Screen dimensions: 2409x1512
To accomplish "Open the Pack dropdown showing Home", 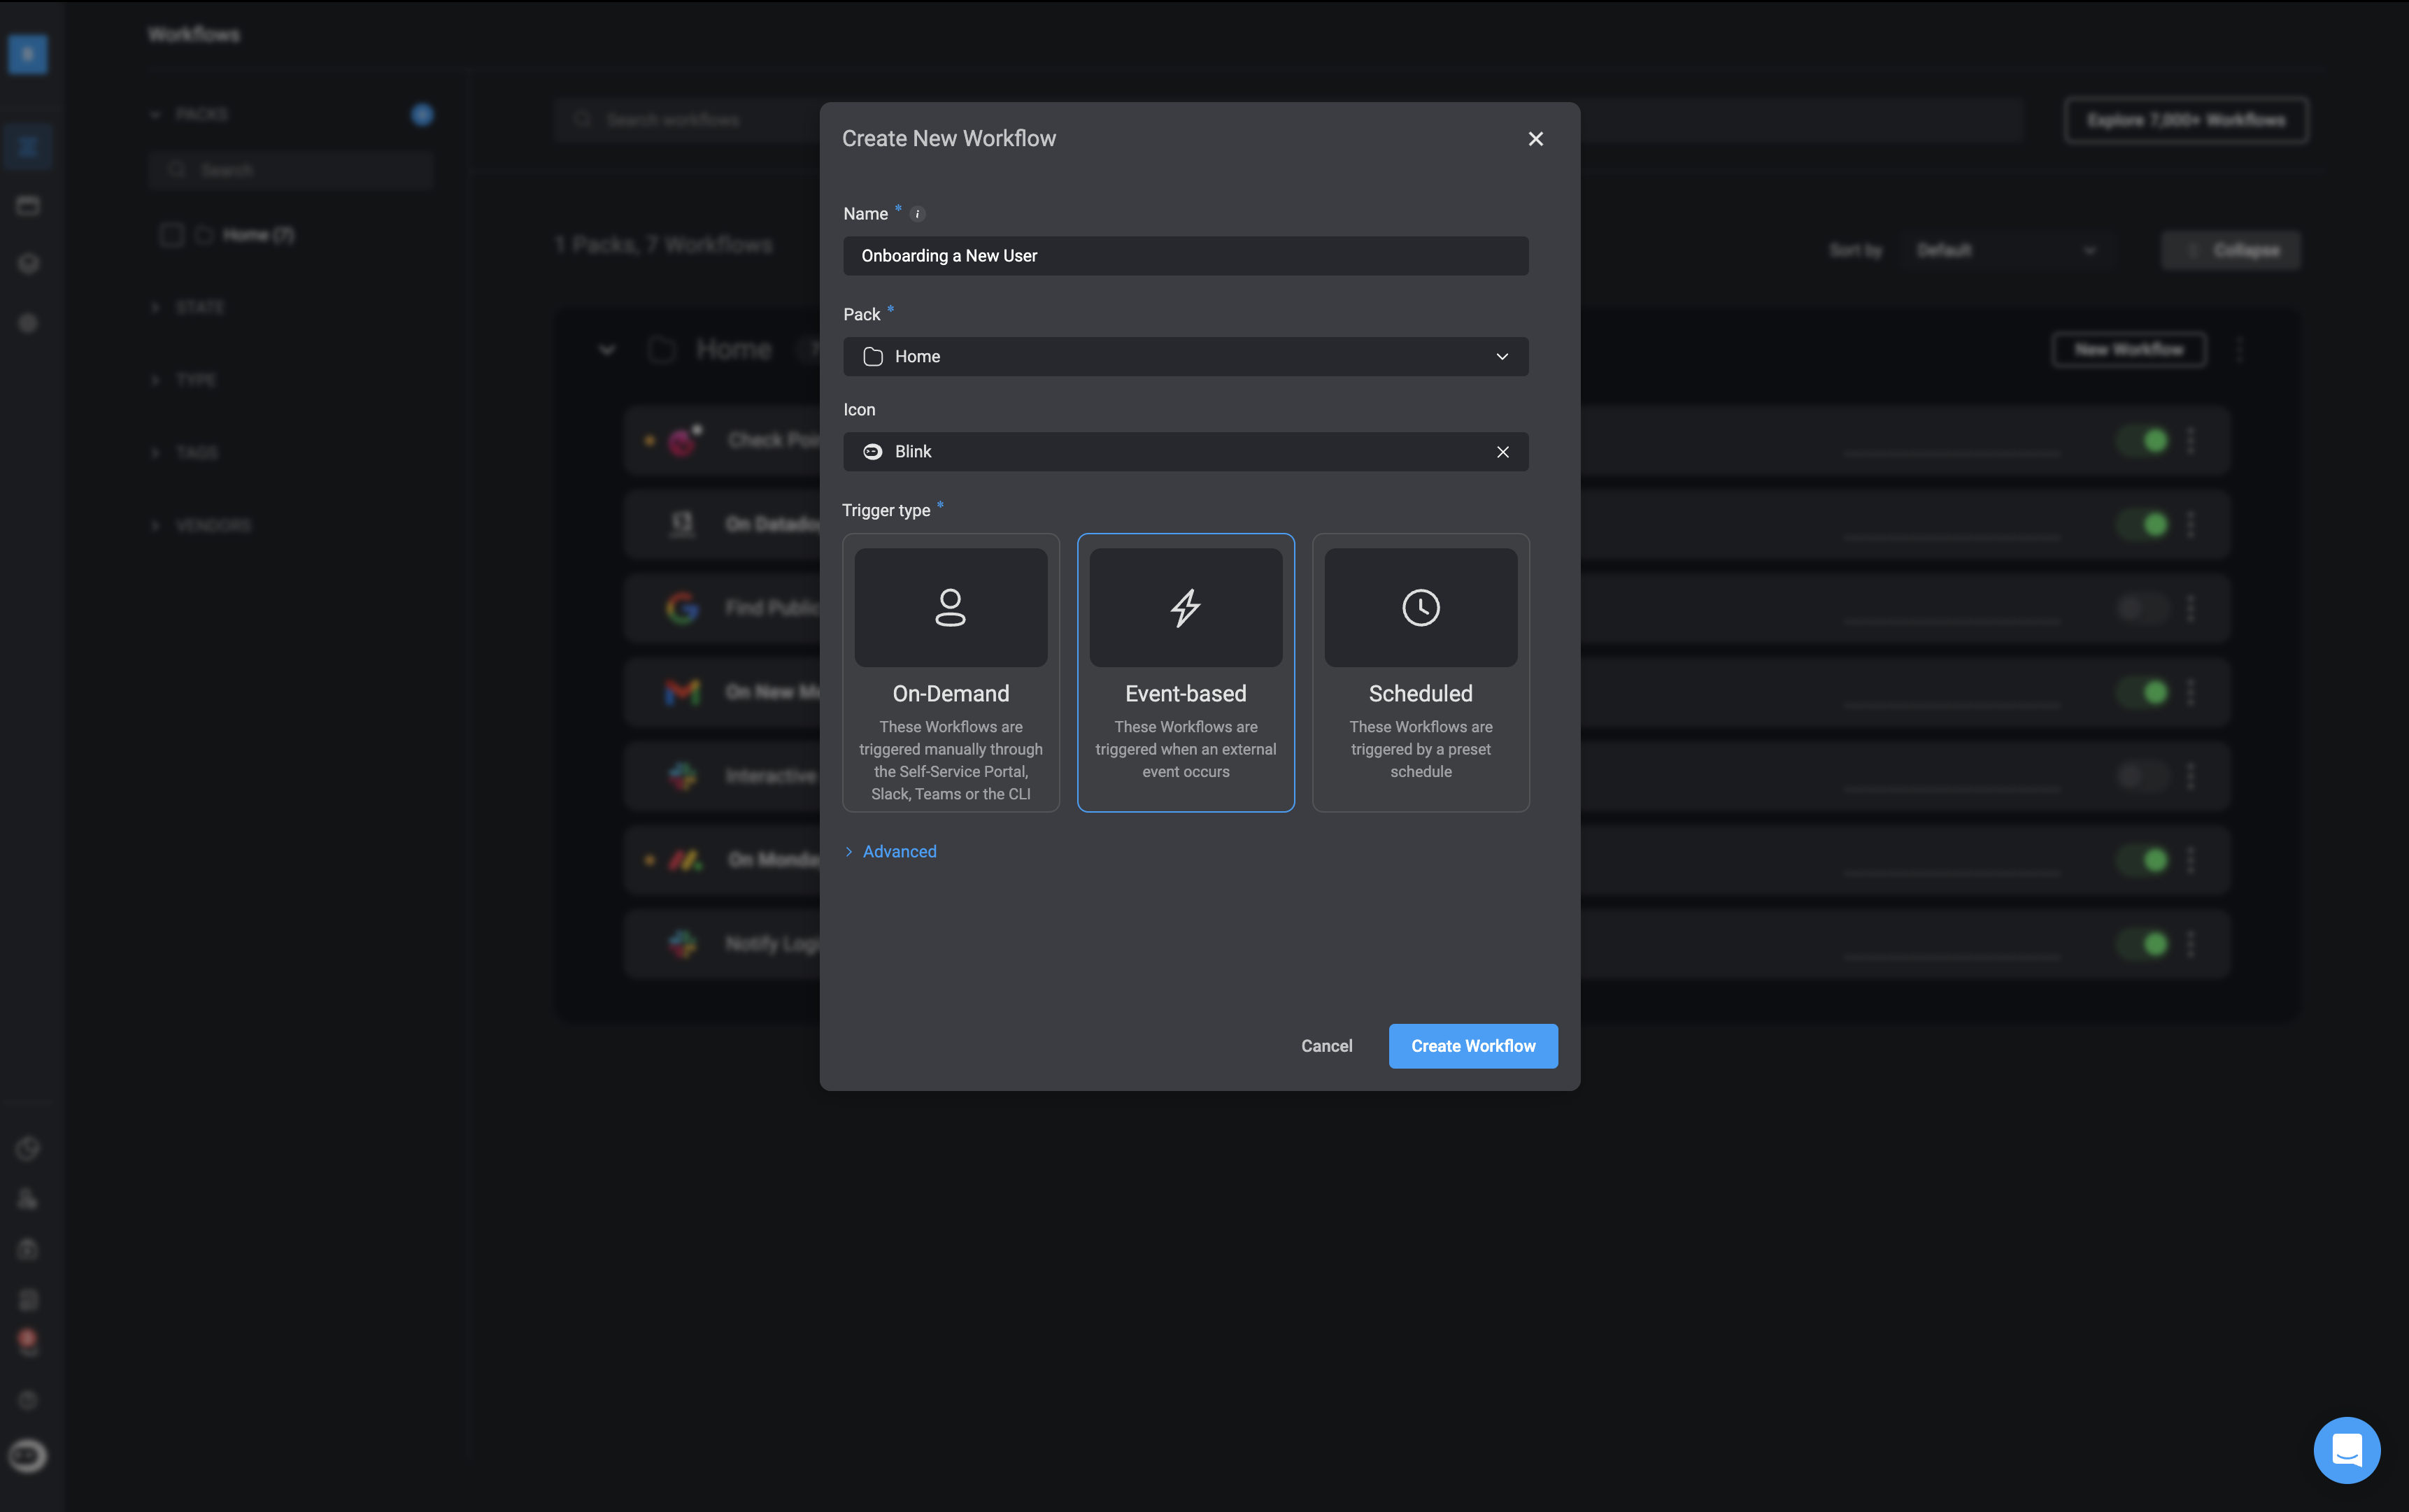I will (1185, 357).
